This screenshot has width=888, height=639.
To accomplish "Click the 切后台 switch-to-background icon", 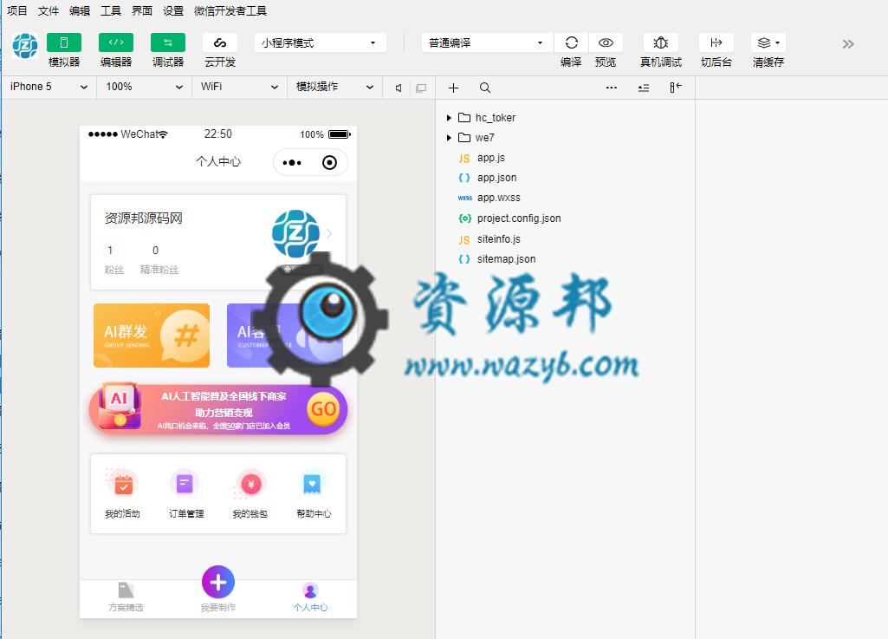I will pyautogui.click(x=716, y=42).
